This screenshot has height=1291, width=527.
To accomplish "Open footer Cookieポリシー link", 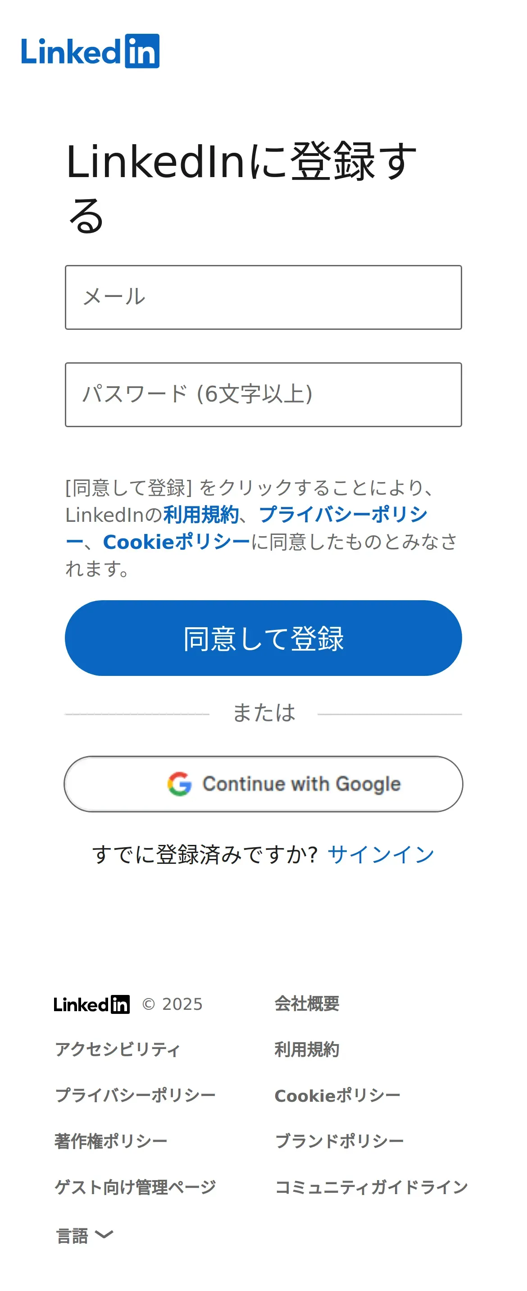I will coord(337,1095).
